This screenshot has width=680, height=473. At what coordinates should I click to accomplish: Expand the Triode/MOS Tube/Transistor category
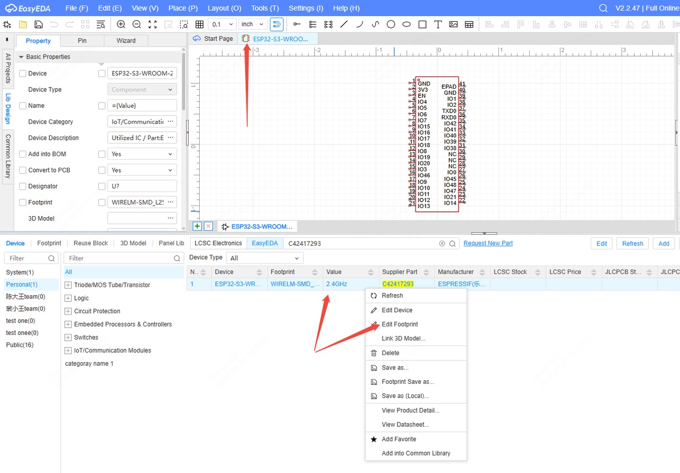[x=68, y=285]
